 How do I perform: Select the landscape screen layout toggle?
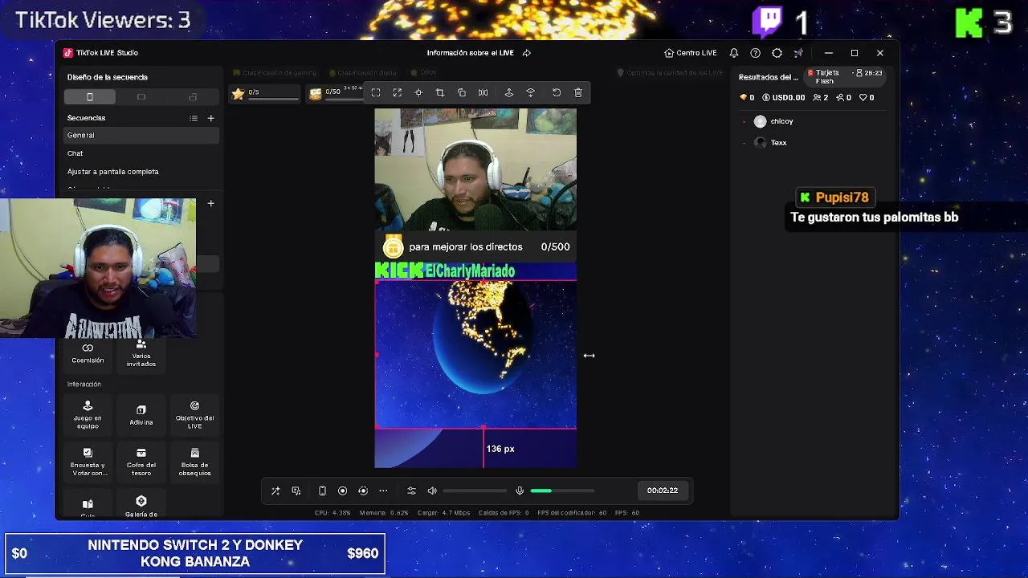point(141,97)
